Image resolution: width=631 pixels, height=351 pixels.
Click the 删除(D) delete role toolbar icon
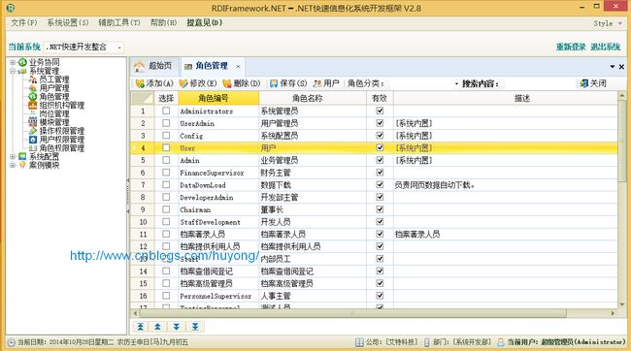coord(227,83)
